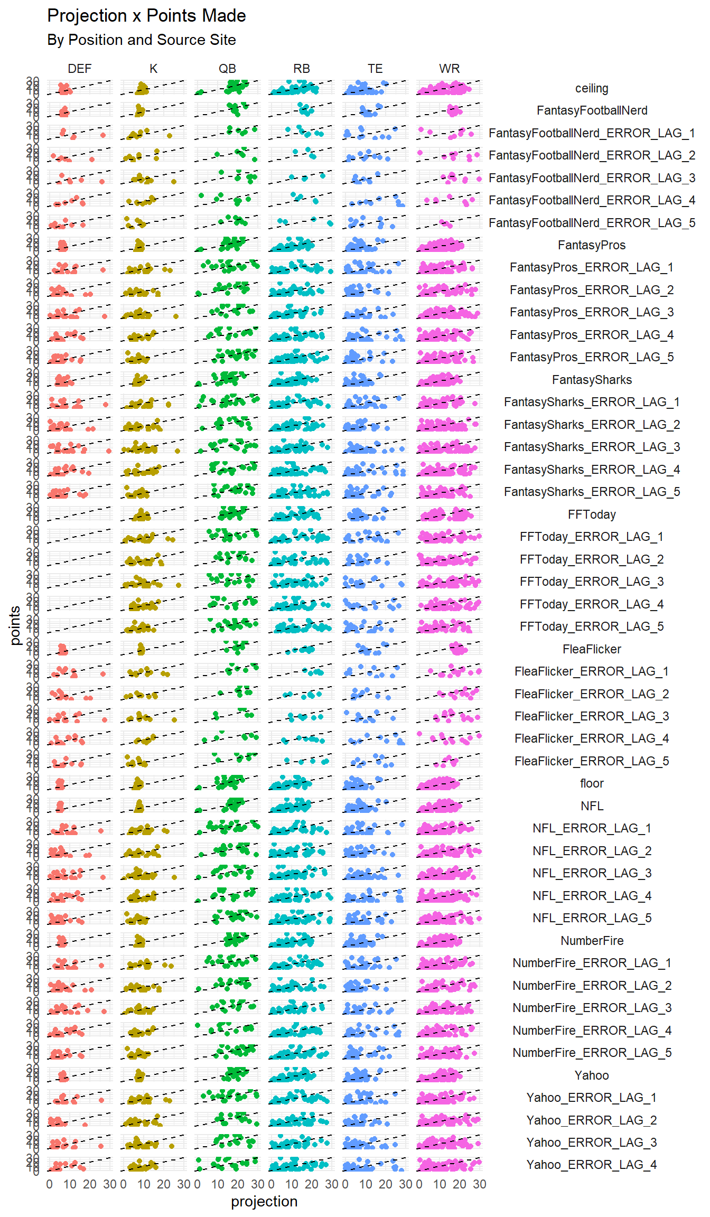Image resolution: width=710 pixels, height=1217 pixels.
Task: Select the RB column header
Action: 301,69
